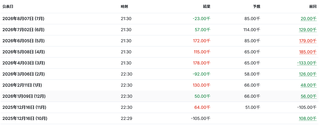The image size is (328, 125).
Task: Click the 公表日 column header
Action: point(8,7)
